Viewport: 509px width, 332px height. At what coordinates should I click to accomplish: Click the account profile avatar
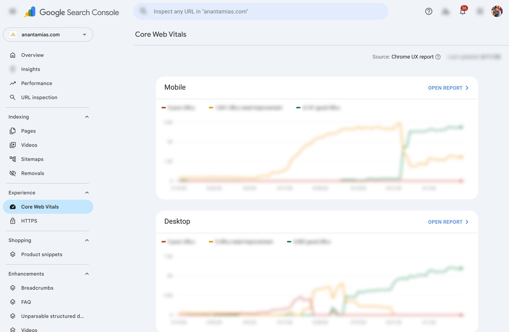497,11
